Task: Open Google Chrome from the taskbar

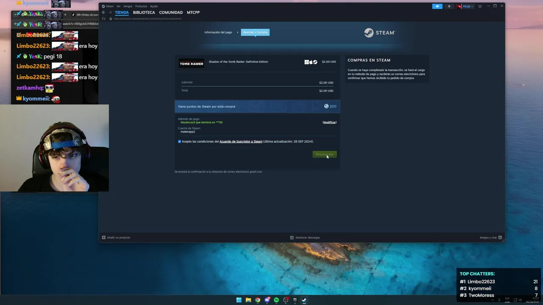Action: pyautogui.click(x=258, y=300)
